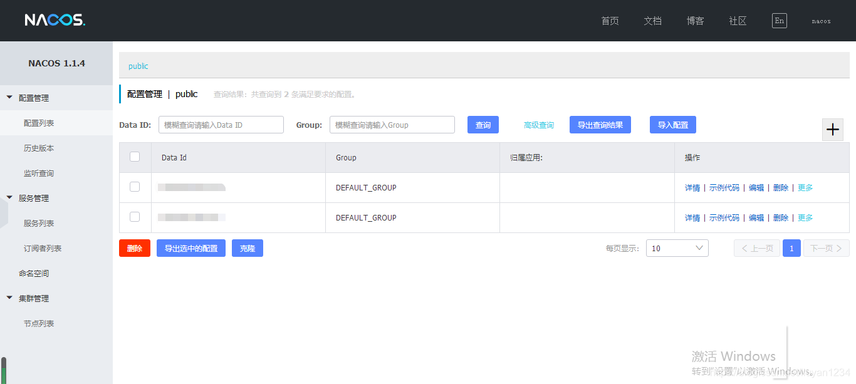This screenshot has height=384, width=856.
Task: Click 删除 in the first configuration row
Action: (x=781, y=187)
